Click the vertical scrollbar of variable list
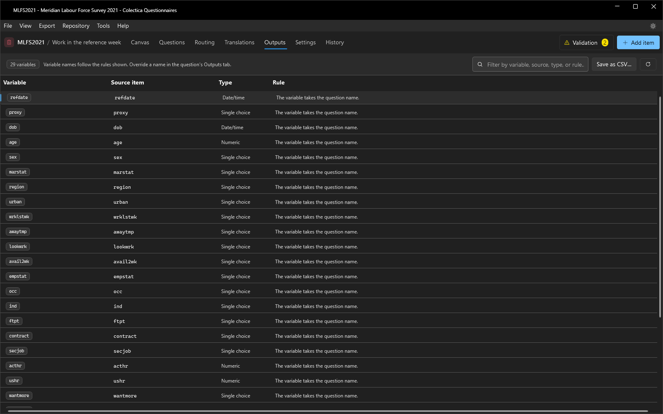663x414 pixels. (x=660, y=207)
